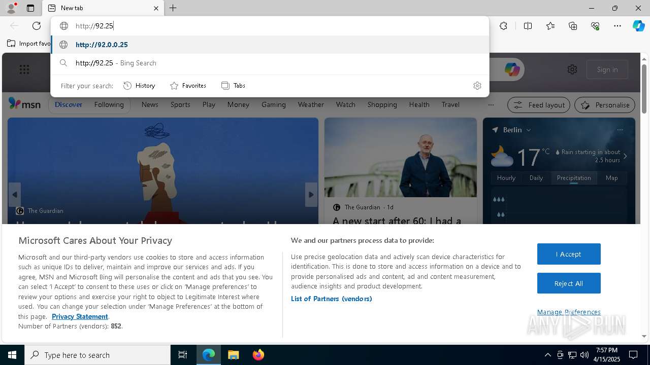
Task: Click the Edge profile avatar icon
Action: tap(11, 8)
